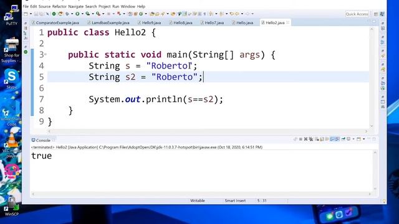This screenshot has height=224, width=399.
Task: Run the program with green Run button
Action: click(77, 14)
